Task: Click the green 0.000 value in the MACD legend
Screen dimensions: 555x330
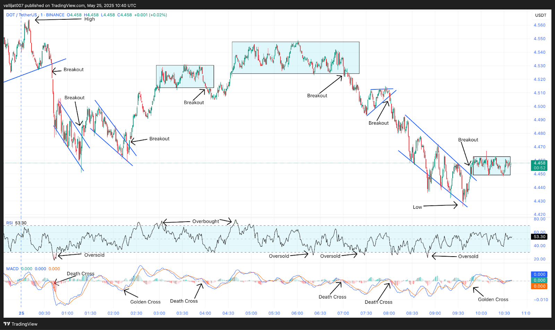Action: tap(27, 269)
